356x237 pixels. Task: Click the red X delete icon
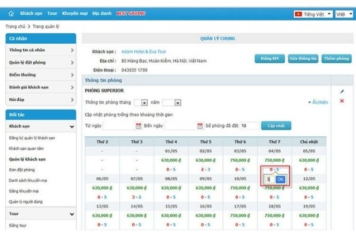pyautogui.click(x=342, y=101)
